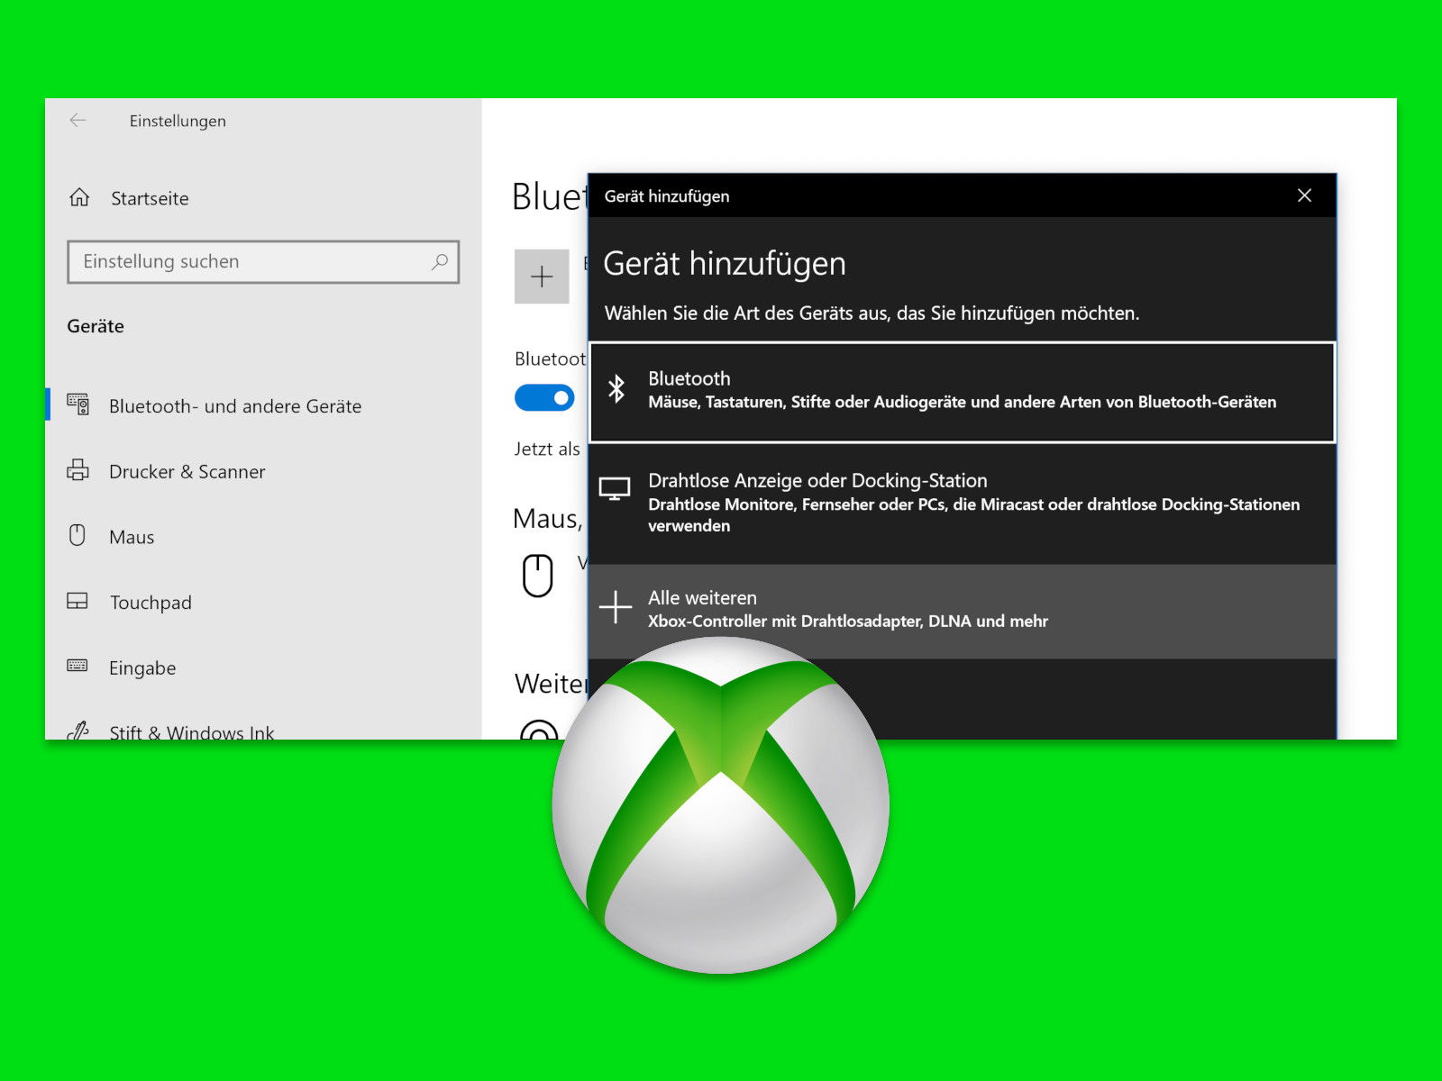Click the plus button to add device

542,277
